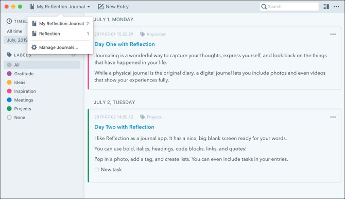Filter by Projects label
The width and height of the screenshot is (345, 199).
click(23, 109)
